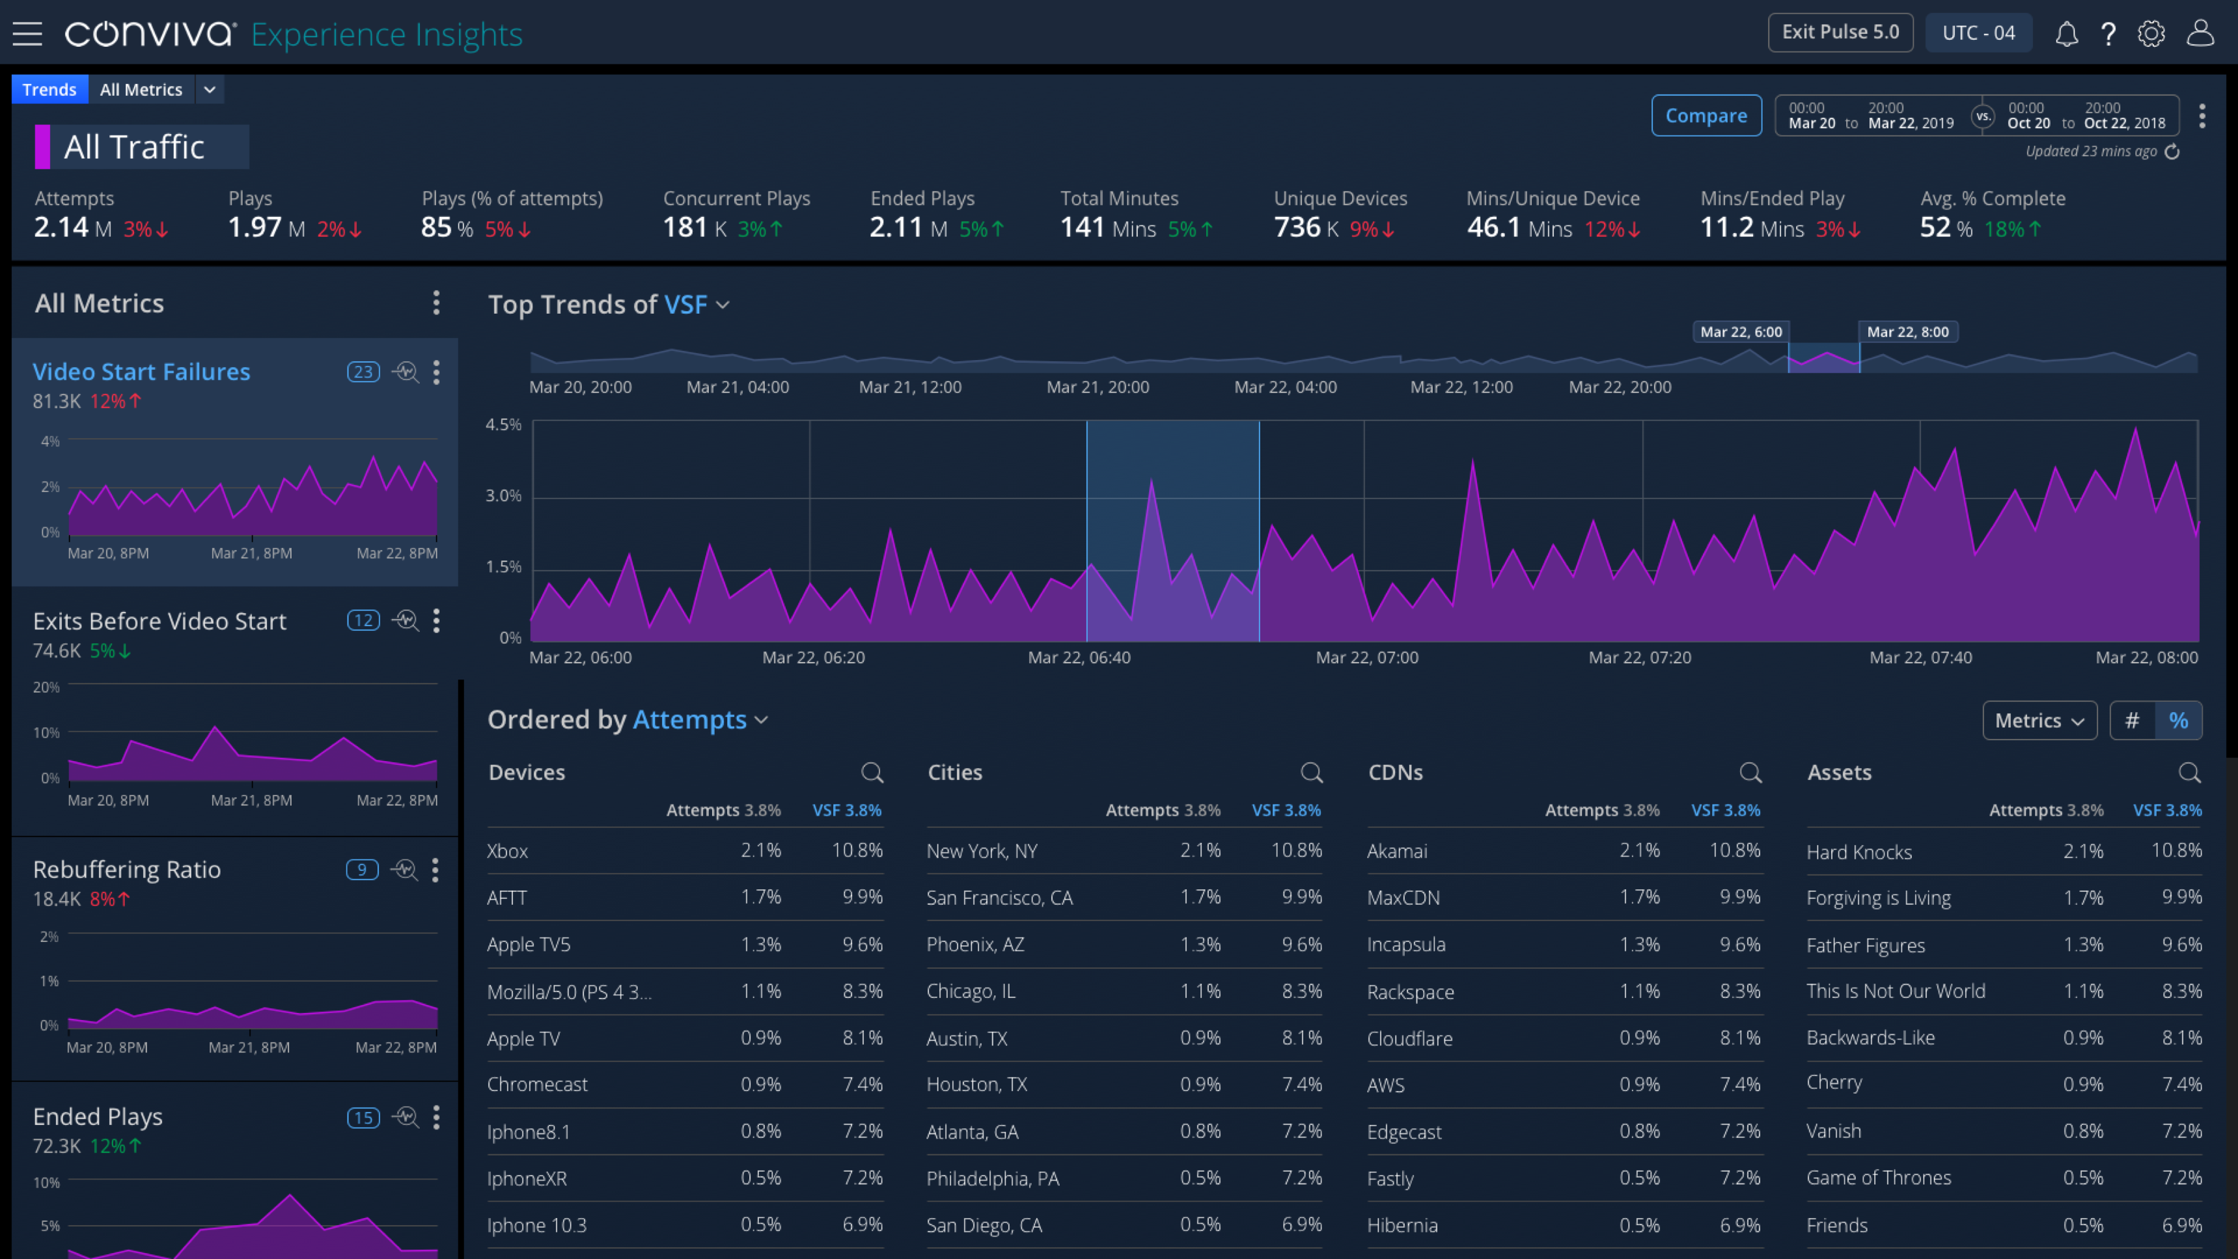Image resolution: width=2238 pixels, height=1259 pixels.
Task: Select the Cloudflare CDN row
Action: [1565, 1038]
